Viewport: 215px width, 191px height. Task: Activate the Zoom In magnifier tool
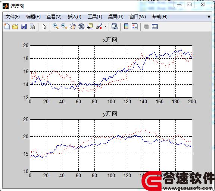56,26
